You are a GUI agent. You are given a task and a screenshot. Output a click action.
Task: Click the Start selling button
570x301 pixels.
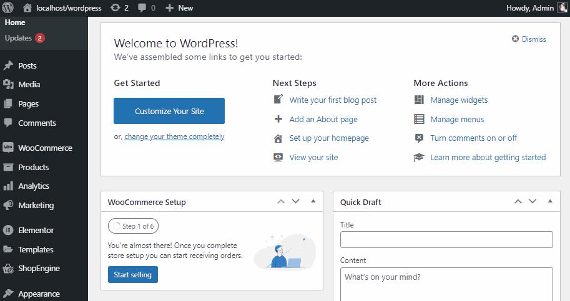click(133, 275)
